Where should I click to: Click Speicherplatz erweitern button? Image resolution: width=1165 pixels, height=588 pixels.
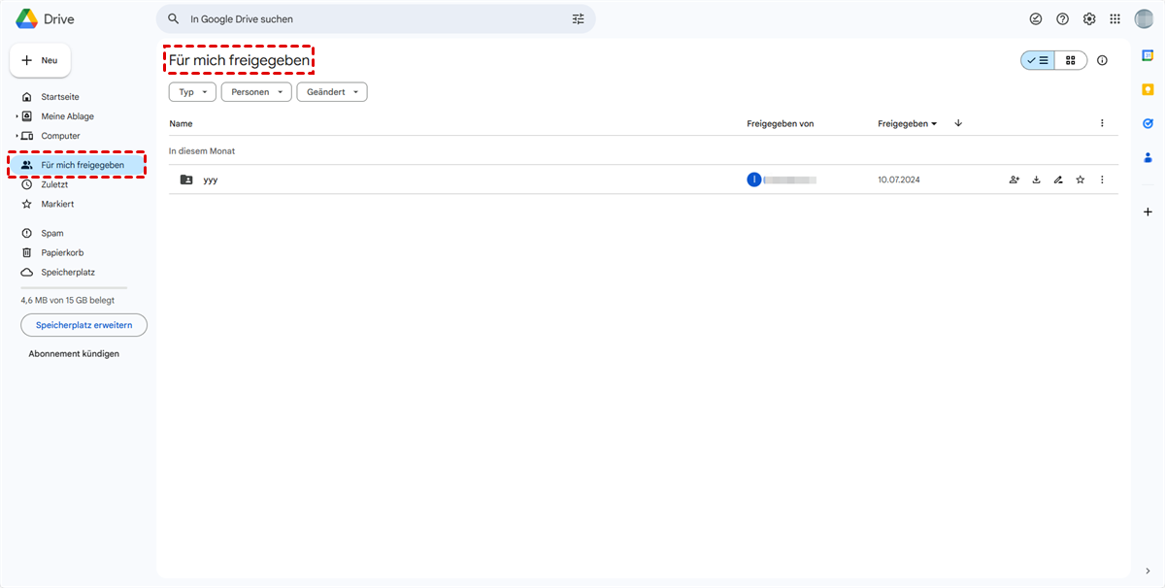(x=83, y=325)
